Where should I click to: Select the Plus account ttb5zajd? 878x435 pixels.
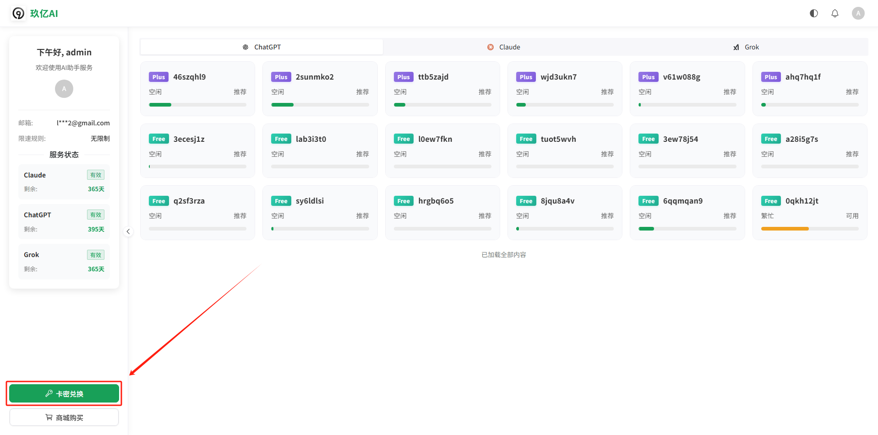442,89
